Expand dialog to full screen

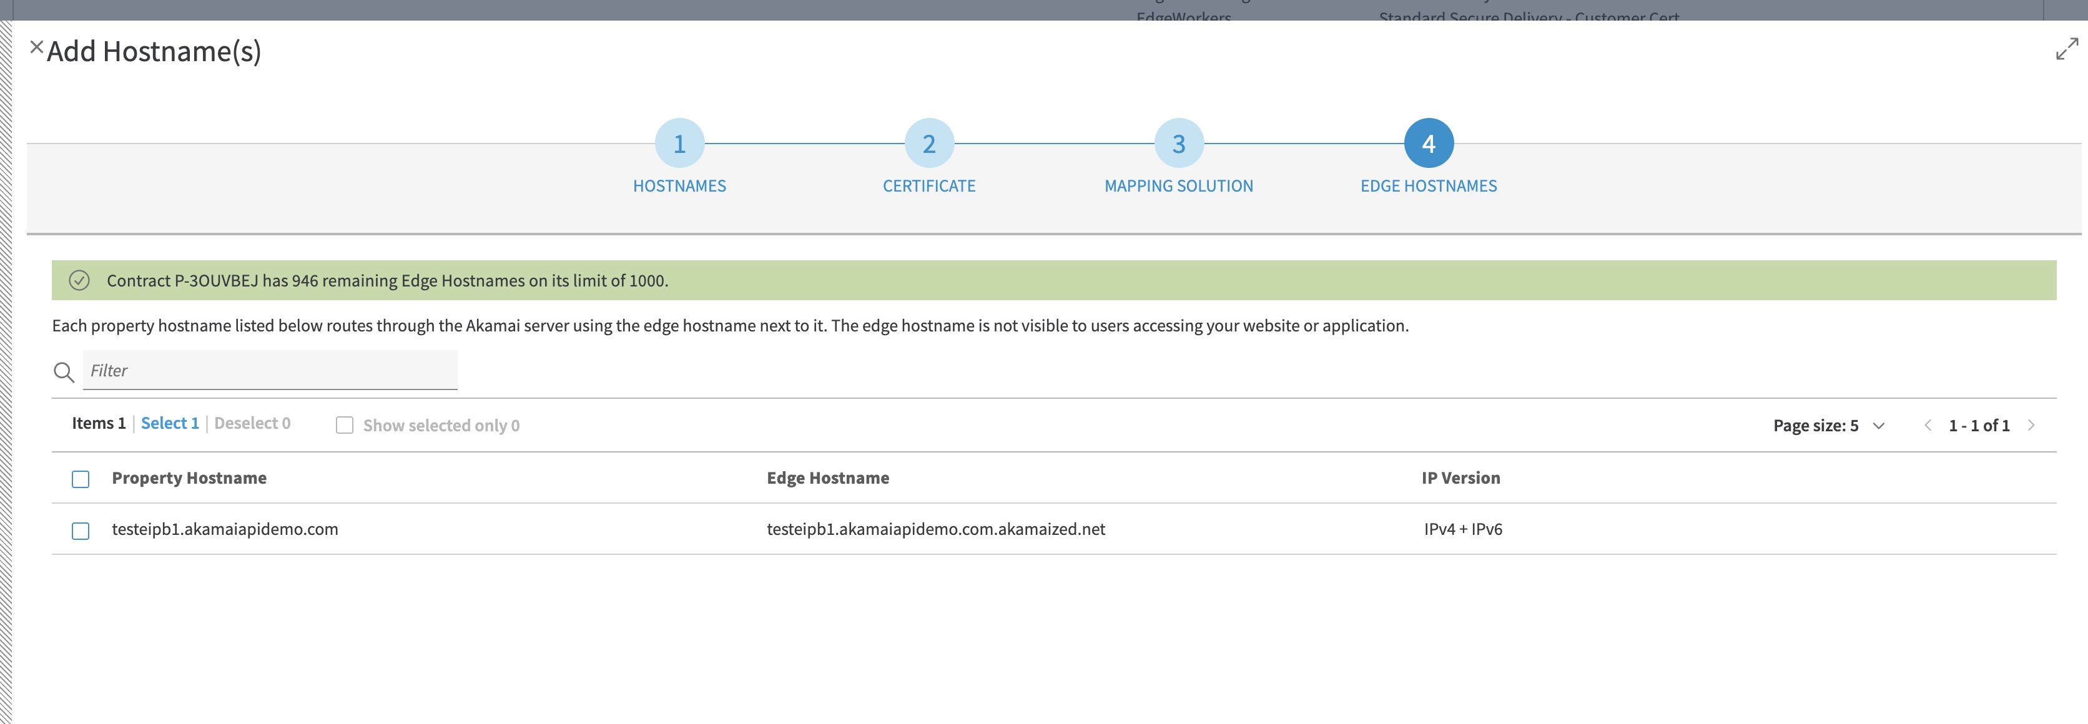point(2067,49)
